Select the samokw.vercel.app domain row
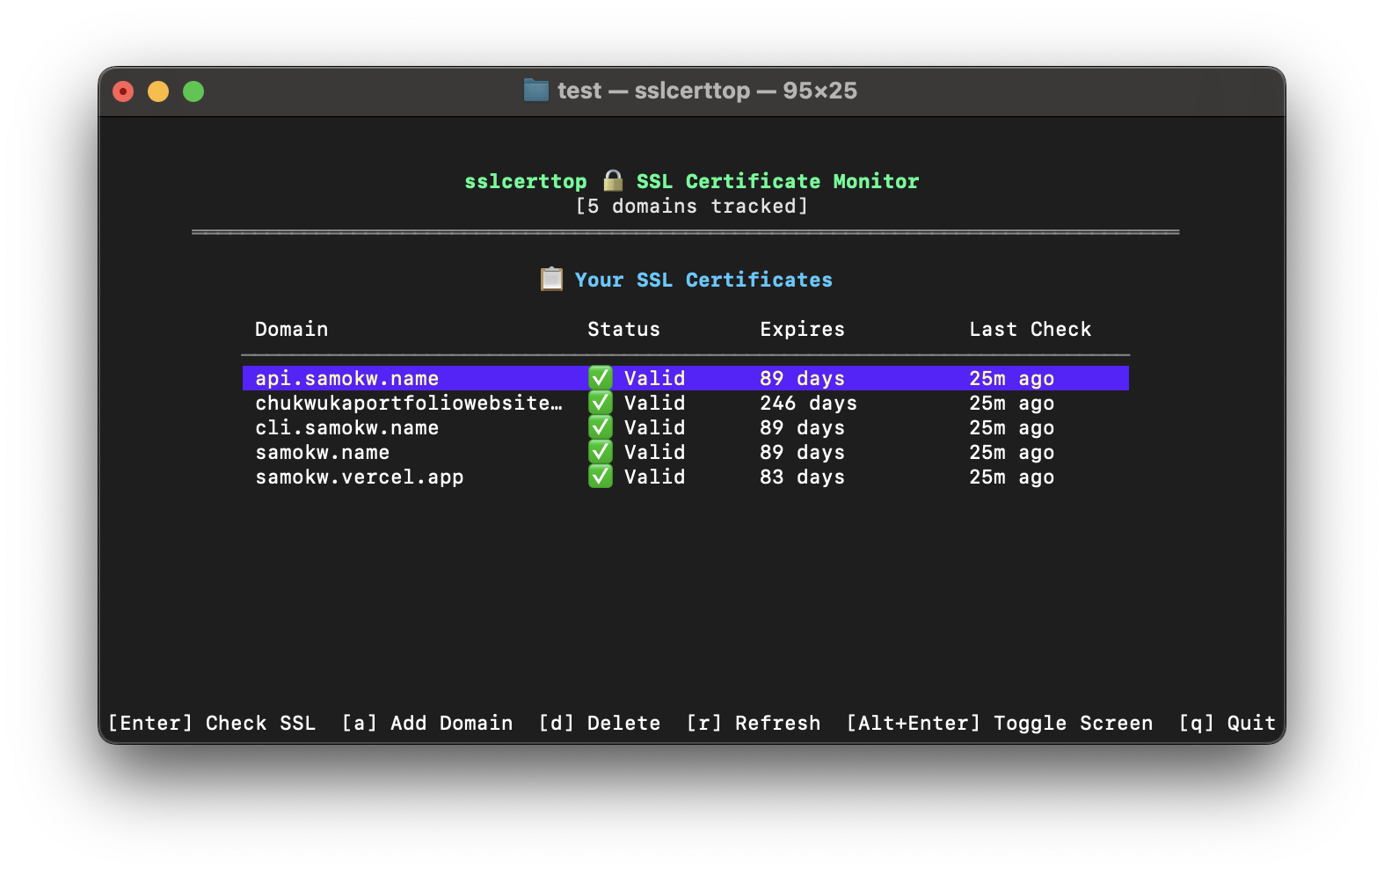 359,477
